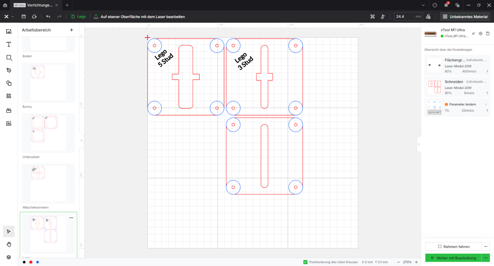Expand the tab list chevron
This screenshot has width=494, height=266.
(x=423, y=5)
